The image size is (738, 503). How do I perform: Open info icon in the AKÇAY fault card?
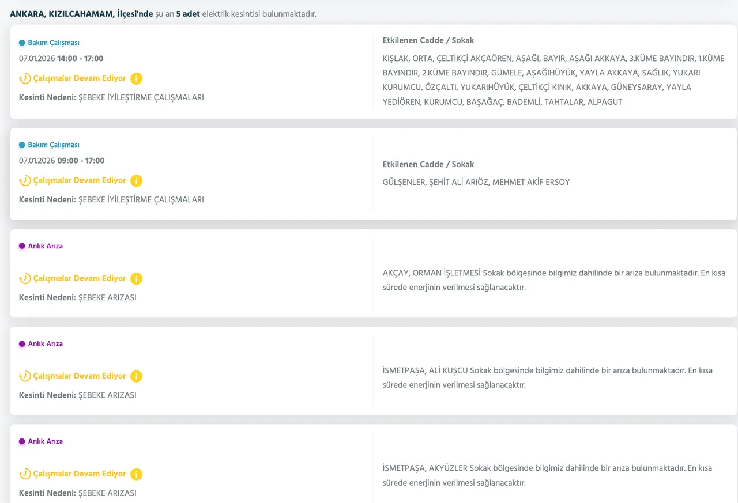click(x=136, y=279)
